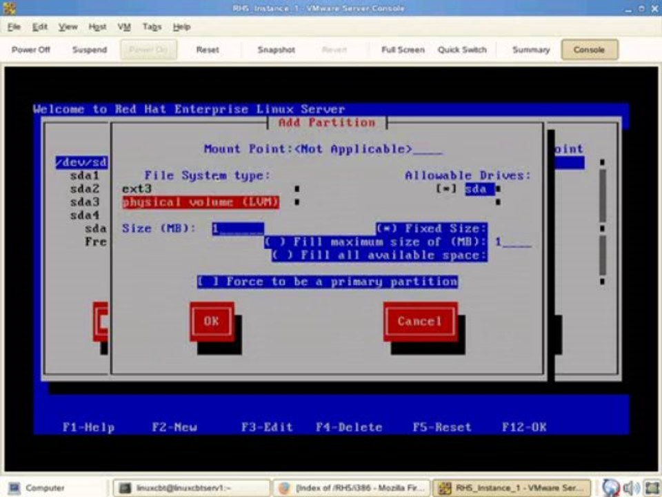The width and height of the screenshot is (662, 497).
Task: Click the Mount Point field
Action: (368, 149)
